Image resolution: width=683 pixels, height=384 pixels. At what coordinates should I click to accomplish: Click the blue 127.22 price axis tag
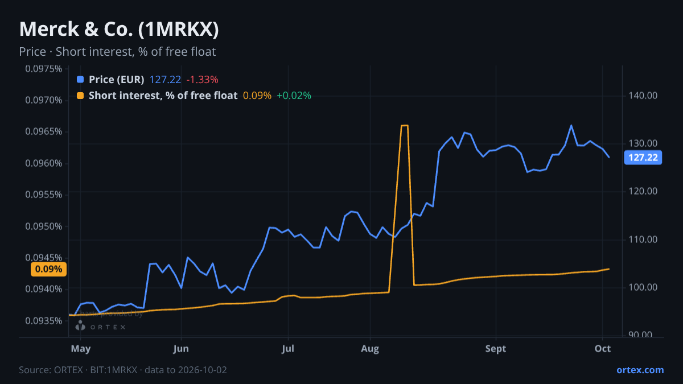644,158
